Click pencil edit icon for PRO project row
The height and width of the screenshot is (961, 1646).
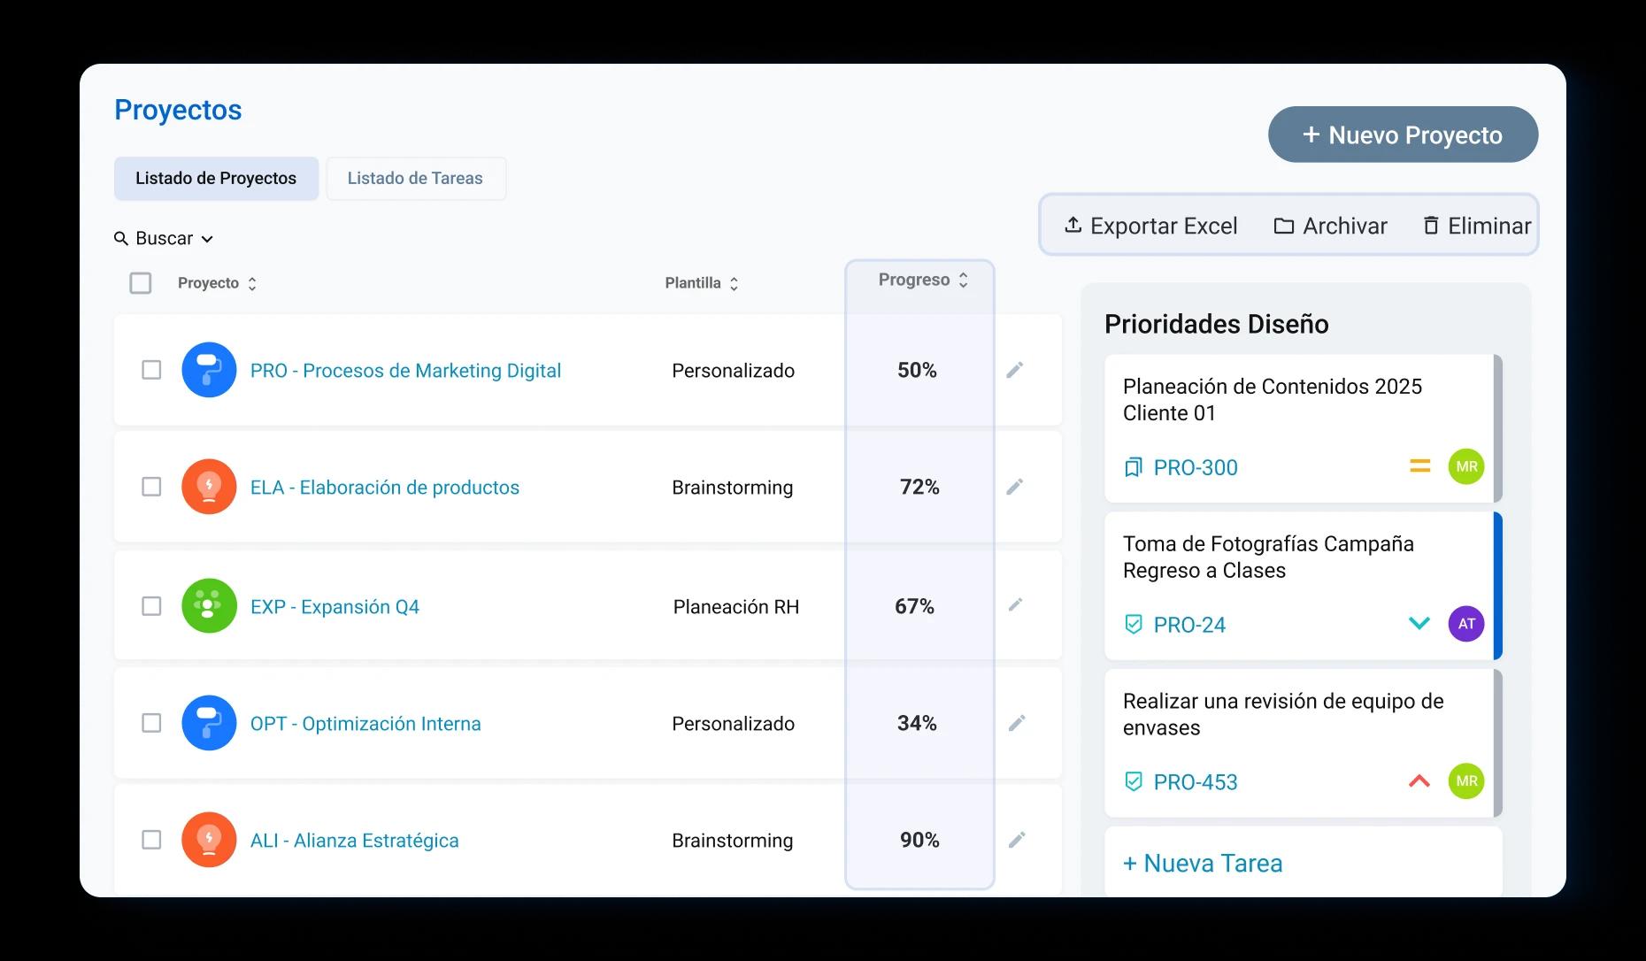pyautogui.click(x=1015, y=370)
